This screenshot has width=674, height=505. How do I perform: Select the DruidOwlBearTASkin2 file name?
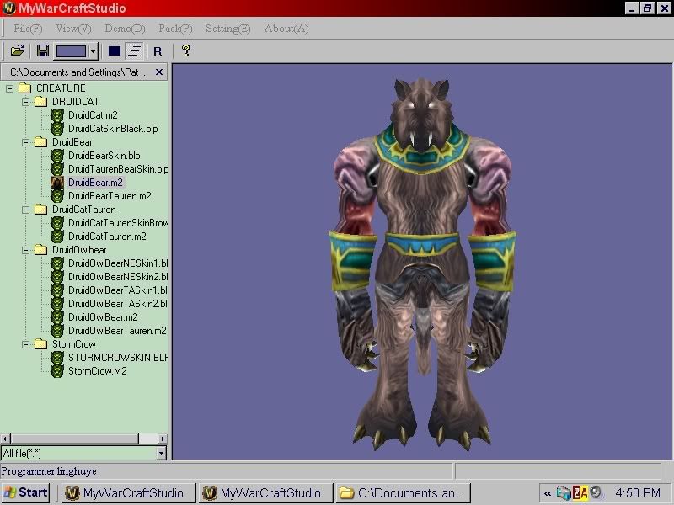(118, 304)
